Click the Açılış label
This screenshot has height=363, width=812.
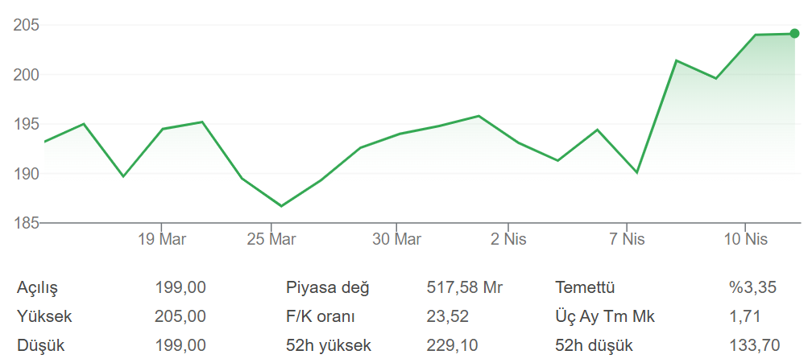[x=37, y=288]
